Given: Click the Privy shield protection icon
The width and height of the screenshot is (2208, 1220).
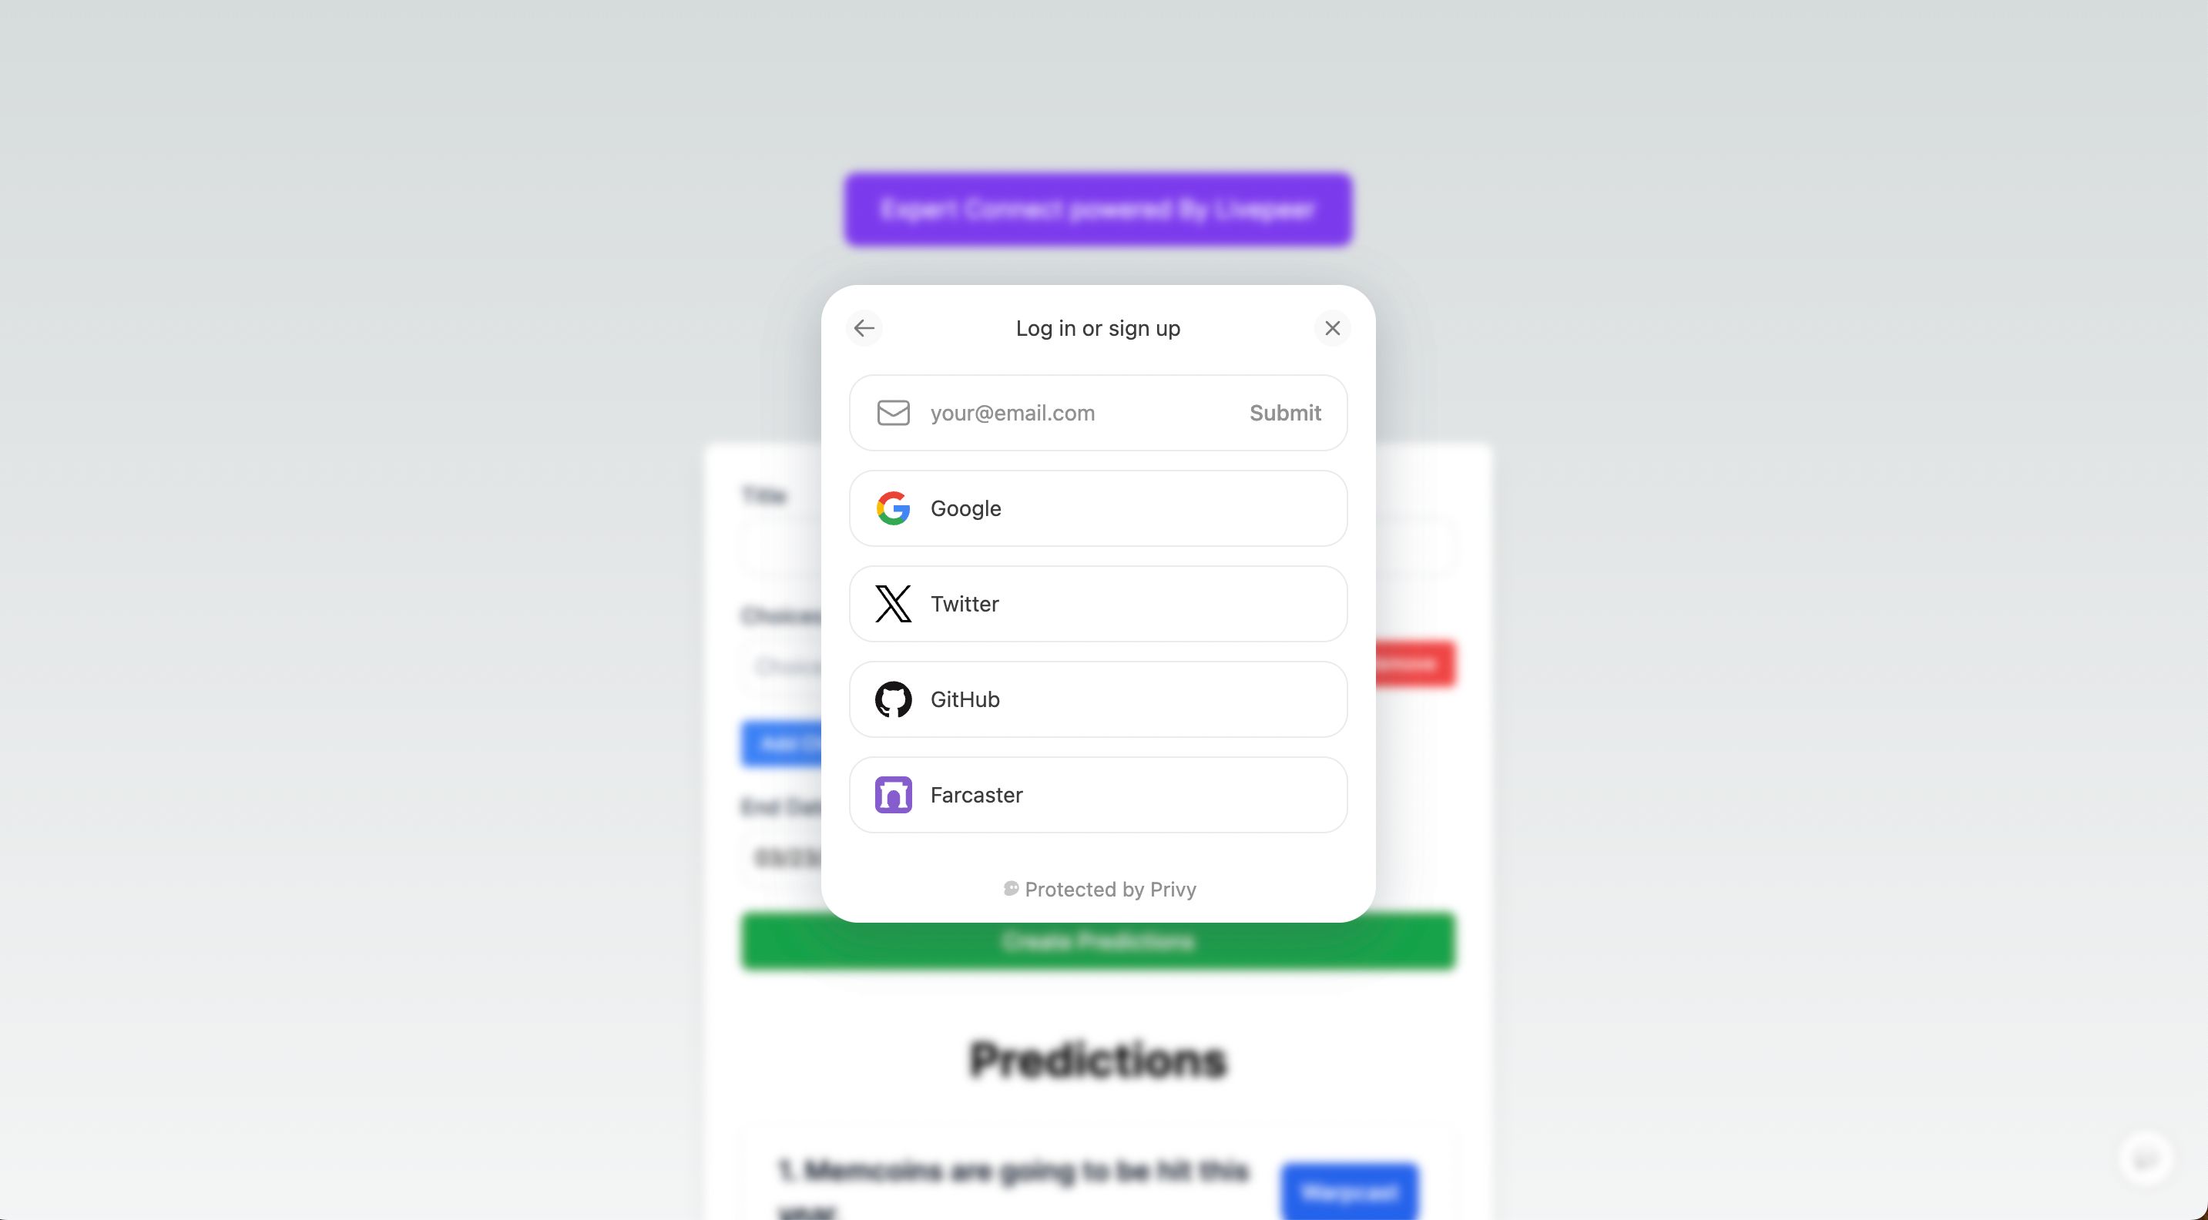Looking at the screenshot, I should pyautogui.click(x=1009, y=888).
